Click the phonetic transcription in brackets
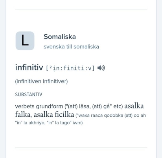This screenshot has width=162, height=158. 70,68
